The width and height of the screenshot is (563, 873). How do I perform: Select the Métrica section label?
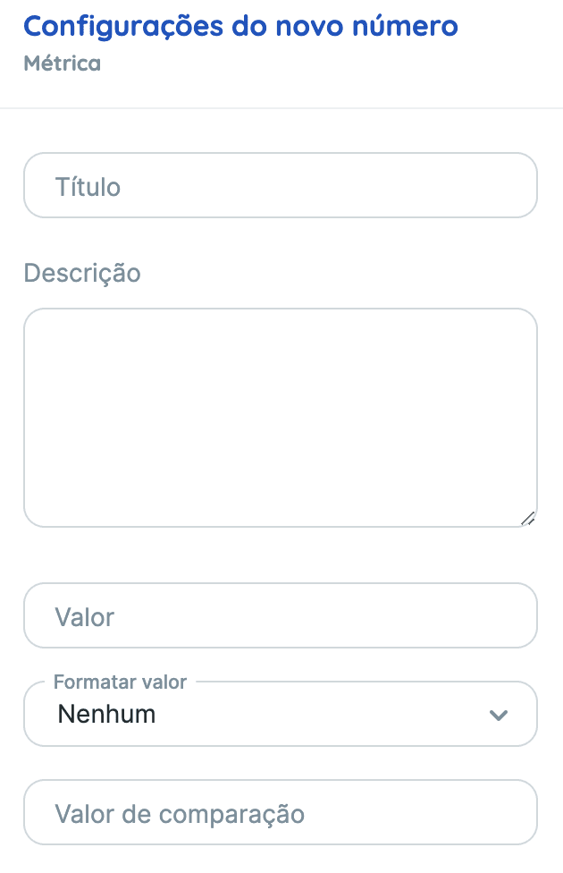point(60,64)
